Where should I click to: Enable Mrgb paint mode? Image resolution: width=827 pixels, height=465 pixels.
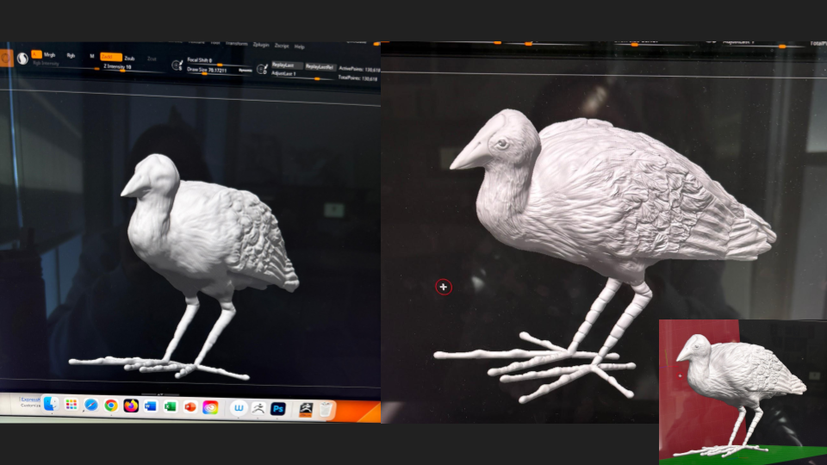pos(50,55)
